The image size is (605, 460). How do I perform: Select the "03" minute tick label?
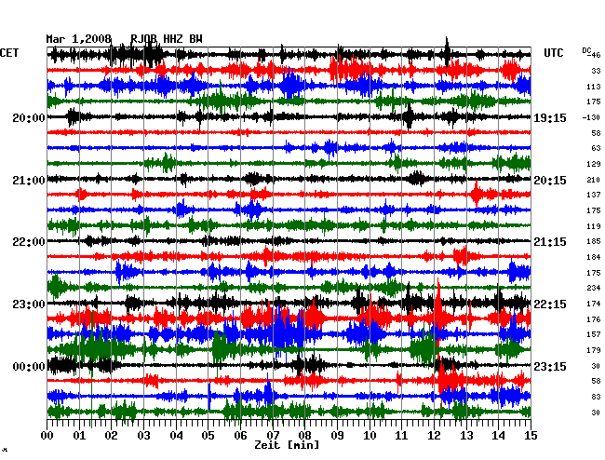click(143, 435)
